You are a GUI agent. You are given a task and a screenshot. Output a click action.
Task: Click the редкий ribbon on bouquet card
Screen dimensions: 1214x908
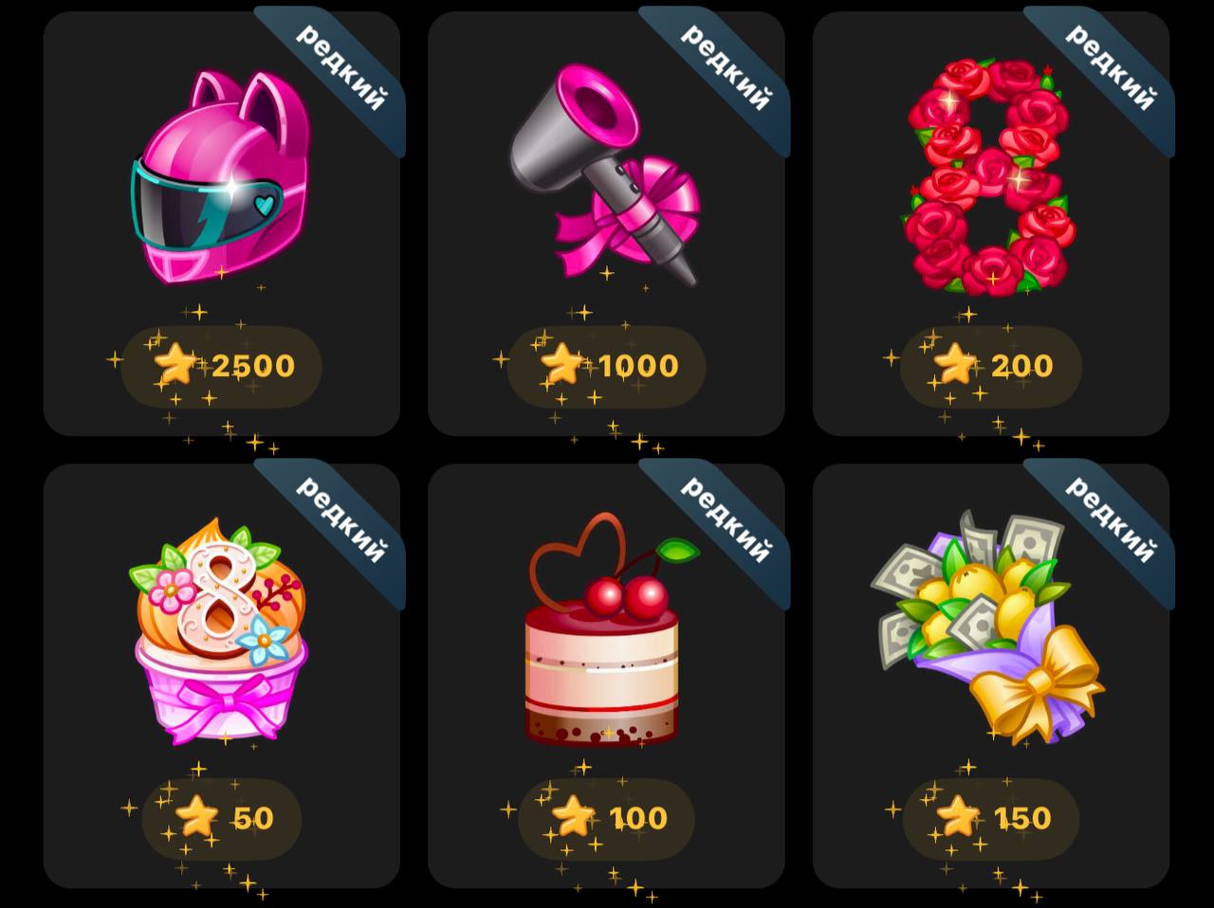(1110, 520)
